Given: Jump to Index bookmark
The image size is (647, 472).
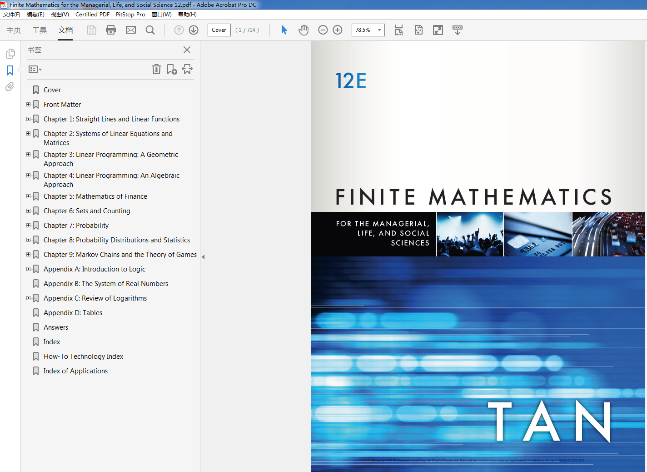Looking at the screenshot, I should pyautogui.click(x=52, y=342).
